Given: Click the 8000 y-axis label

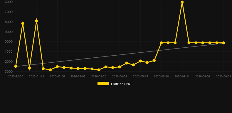Looking at the screenshot, I should pos(9,22).
